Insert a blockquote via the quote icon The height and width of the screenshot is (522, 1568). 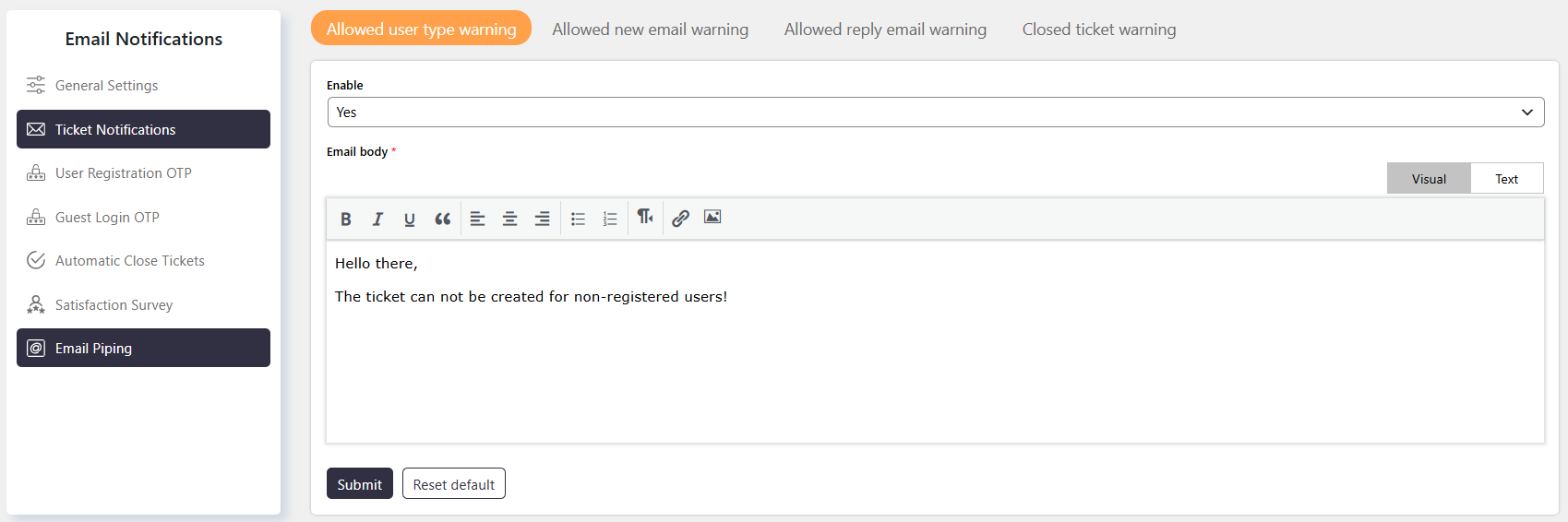443,219
